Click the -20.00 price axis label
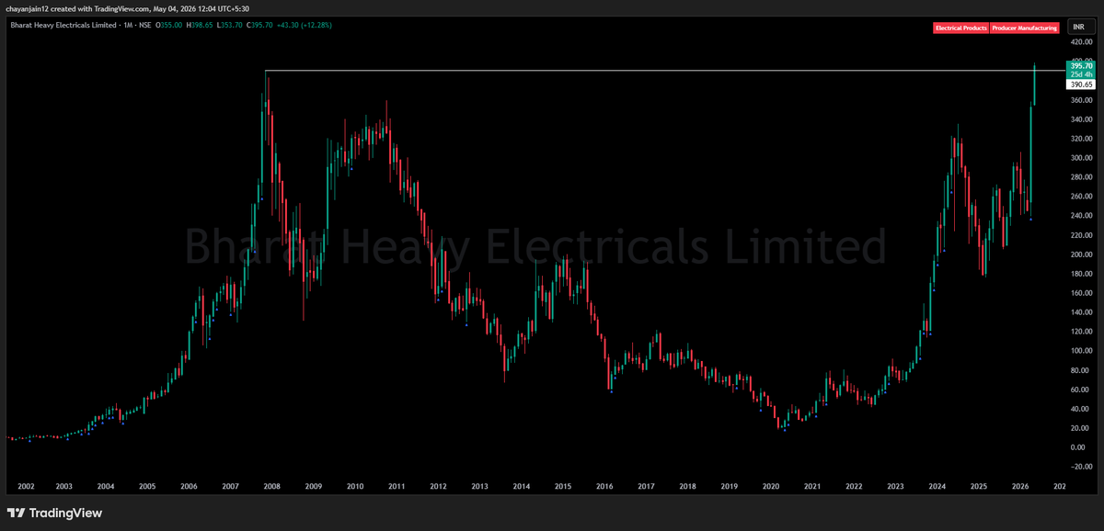This screenshot has width=1104, height=531. [x=1081, y=467]
